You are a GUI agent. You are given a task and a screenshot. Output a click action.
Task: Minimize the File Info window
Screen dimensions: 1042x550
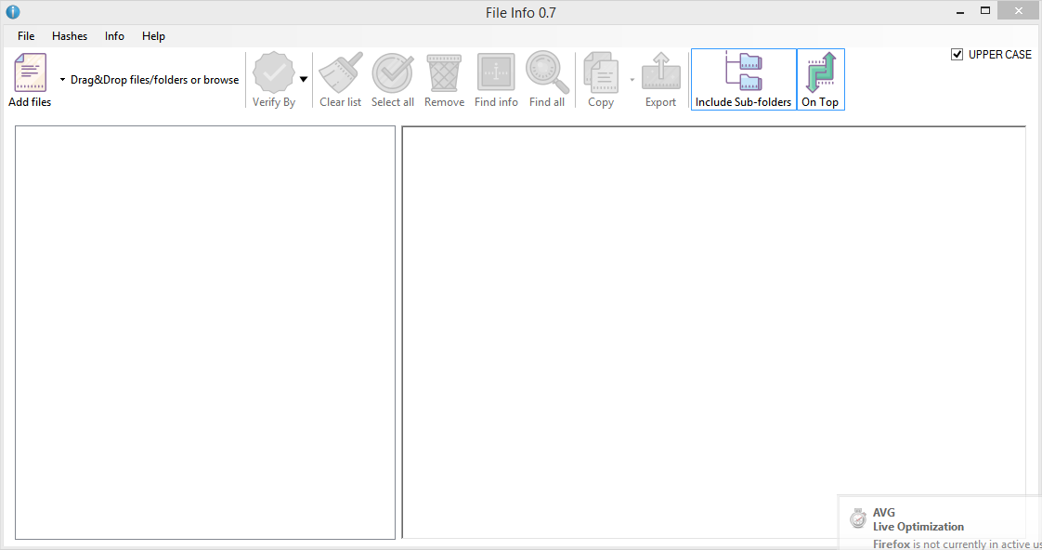tap(960, 12)
